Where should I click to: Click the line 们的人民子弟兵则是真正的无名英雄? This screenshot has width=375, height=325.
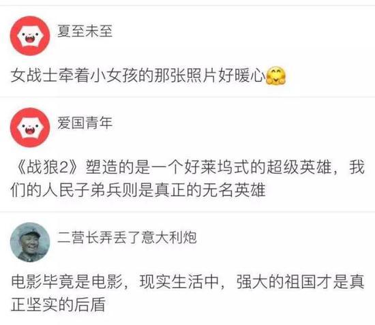(138, 190)
